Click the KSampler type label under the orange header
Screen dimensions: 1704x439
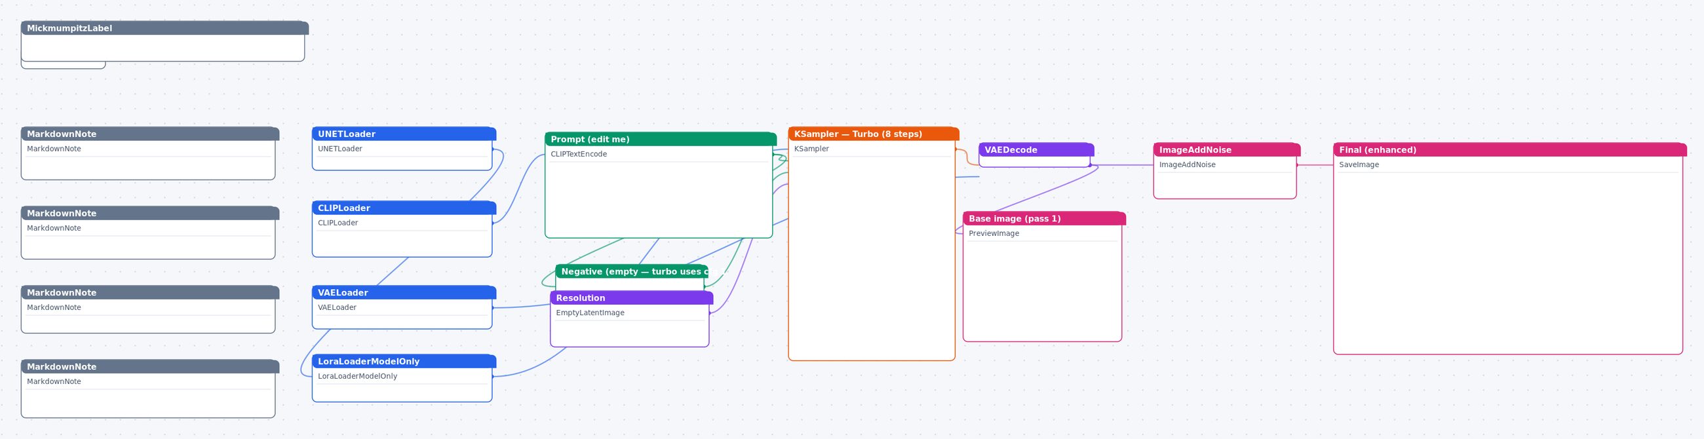811,149
